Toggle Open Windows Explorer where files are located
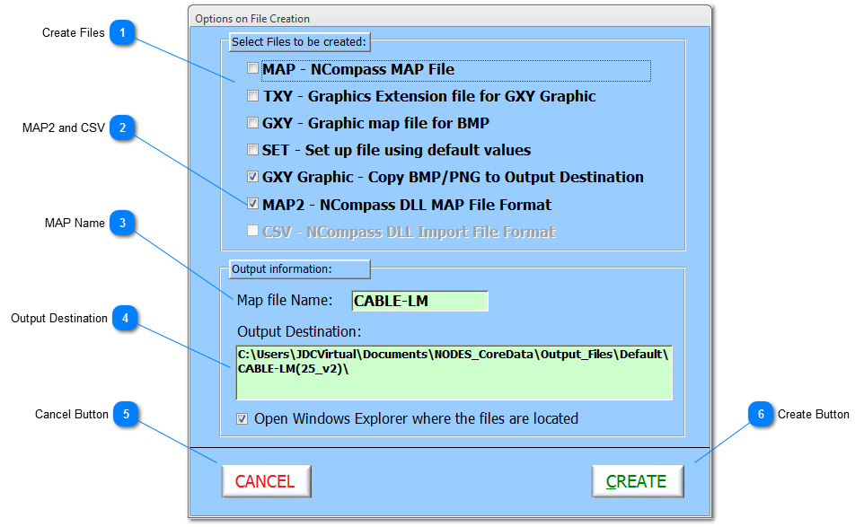This screenshot has width=864, height=527. click(x=242, y=418)
